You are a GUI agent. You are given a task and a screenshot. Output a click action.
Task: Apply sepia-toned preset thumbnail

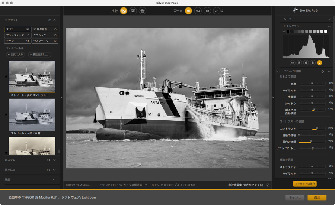click(x=32, y=146)
